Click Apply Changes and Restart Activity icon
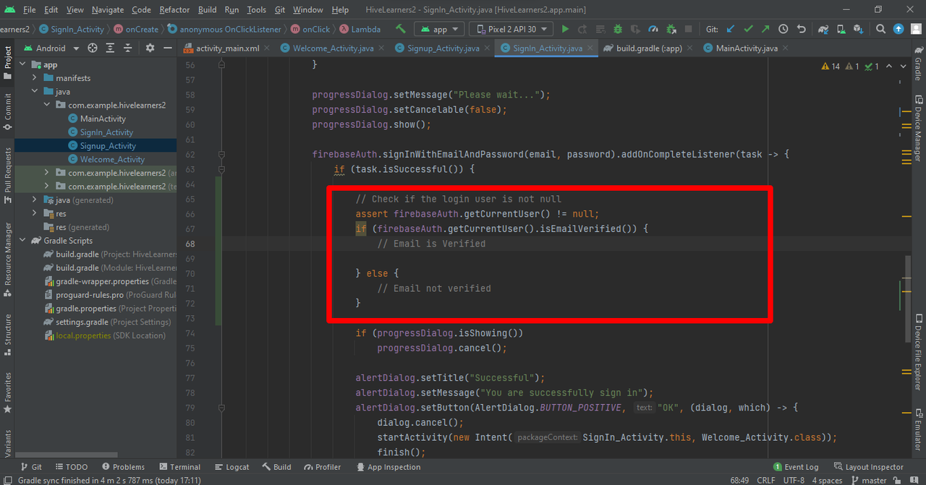The image size is (926, 485). pyautogui.click(x=582, y=29)
